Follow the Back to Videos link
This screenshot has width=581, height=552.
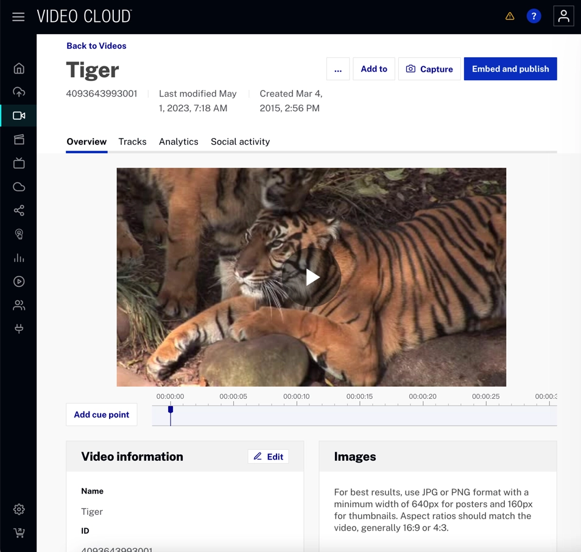(x=96, y=46)
